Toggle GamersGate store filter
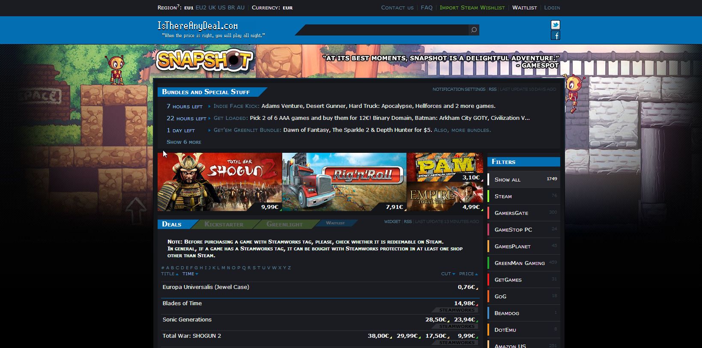This screenshot has width=702, height=348. pos(523,213)
